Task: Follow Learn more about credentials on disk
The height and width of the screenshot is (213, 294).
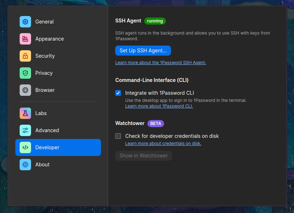Action: [163, 143]
